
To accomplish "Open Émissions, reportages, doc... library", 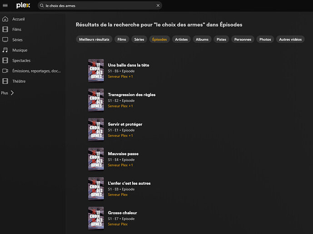I will point(36,71).
